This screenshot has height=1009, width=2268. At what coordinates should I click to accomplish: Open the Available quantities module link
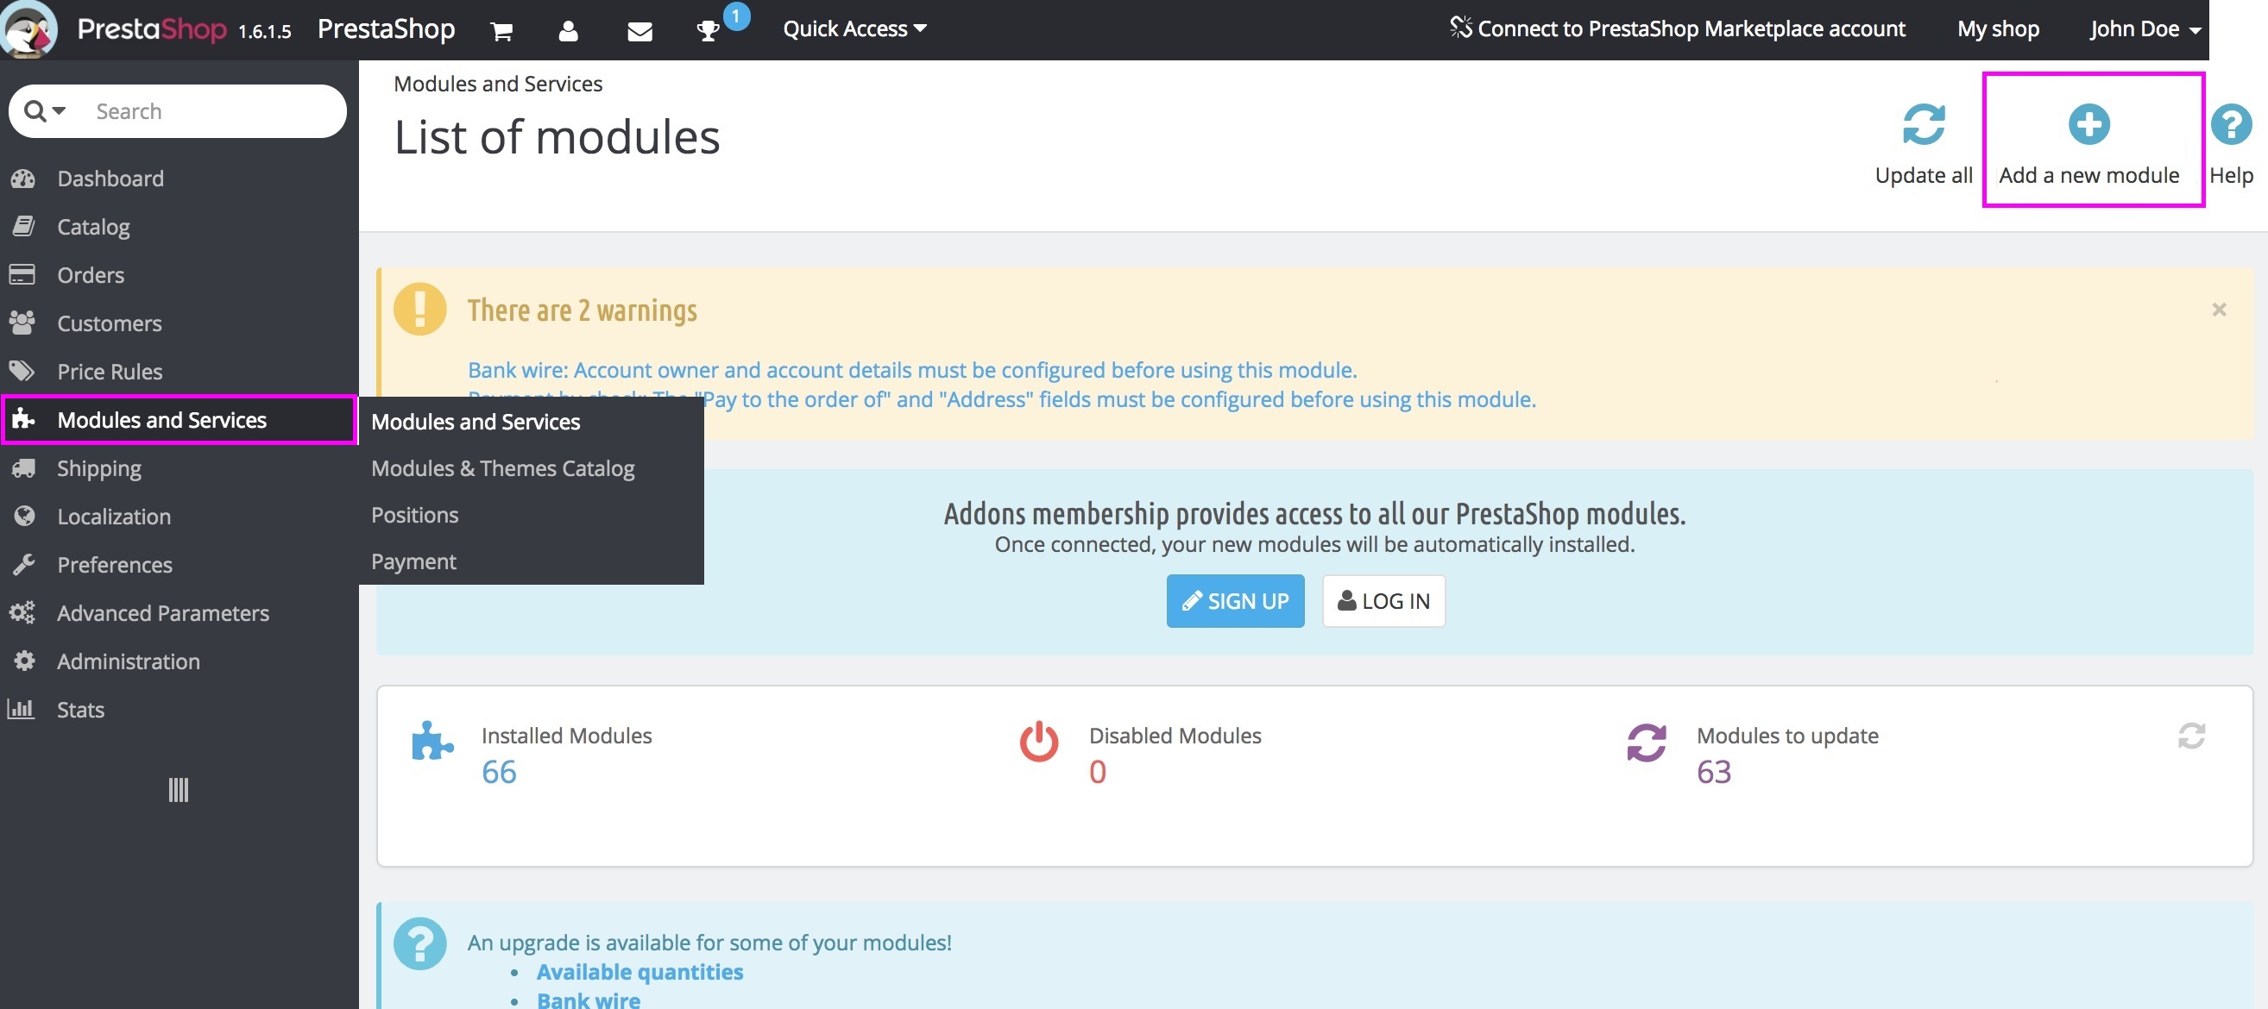click(640, 972)
